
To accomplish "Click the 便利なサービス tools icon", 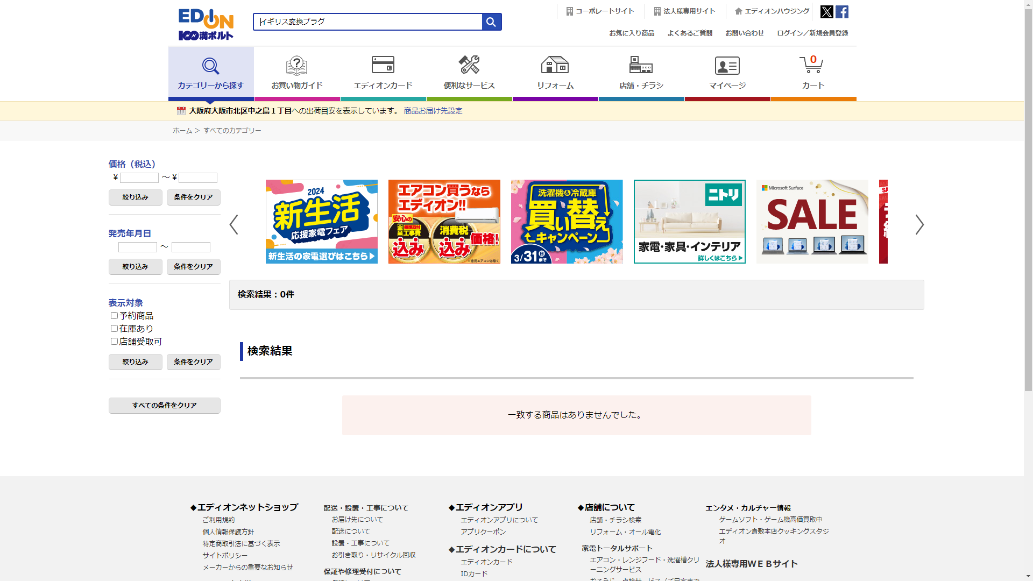I will click(469, 65).
